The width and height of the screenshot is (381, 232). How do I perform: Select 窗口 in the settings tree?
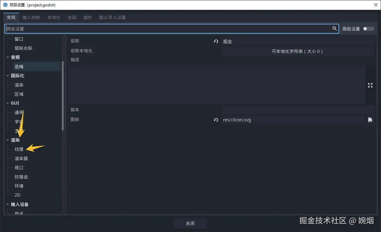point(19,39)
